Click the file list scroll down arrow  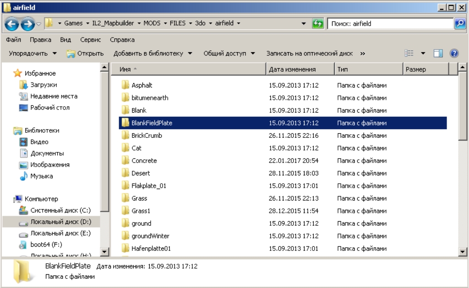pos(463,251)
